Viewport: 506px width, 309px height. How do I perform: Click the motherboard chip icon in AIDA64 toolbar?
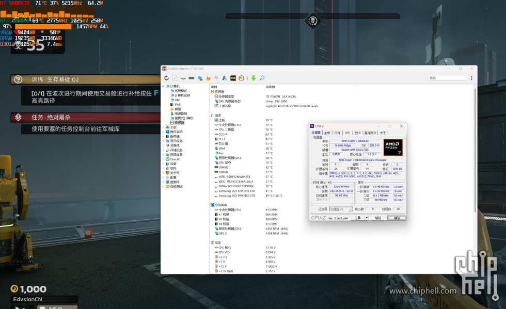click(183, 78)
